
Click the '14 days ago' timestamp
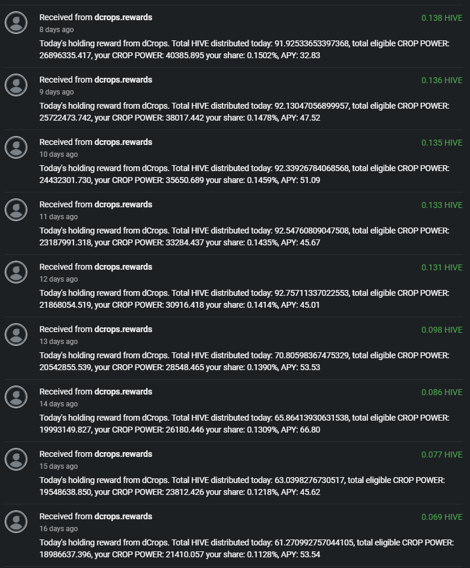coord(59,404)
